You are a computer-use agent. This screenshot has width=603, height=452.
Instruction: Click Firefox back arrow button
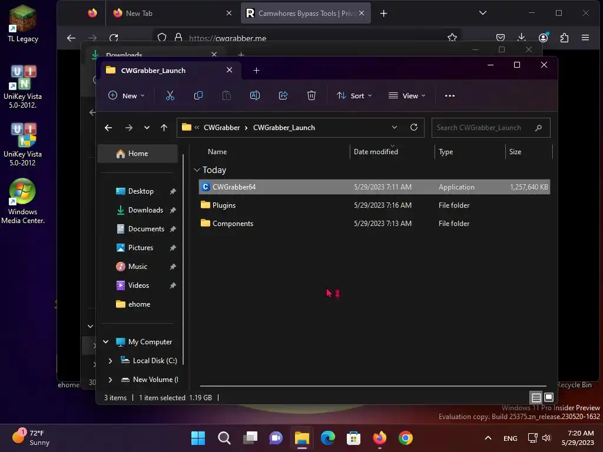click(x=71, y=38)
